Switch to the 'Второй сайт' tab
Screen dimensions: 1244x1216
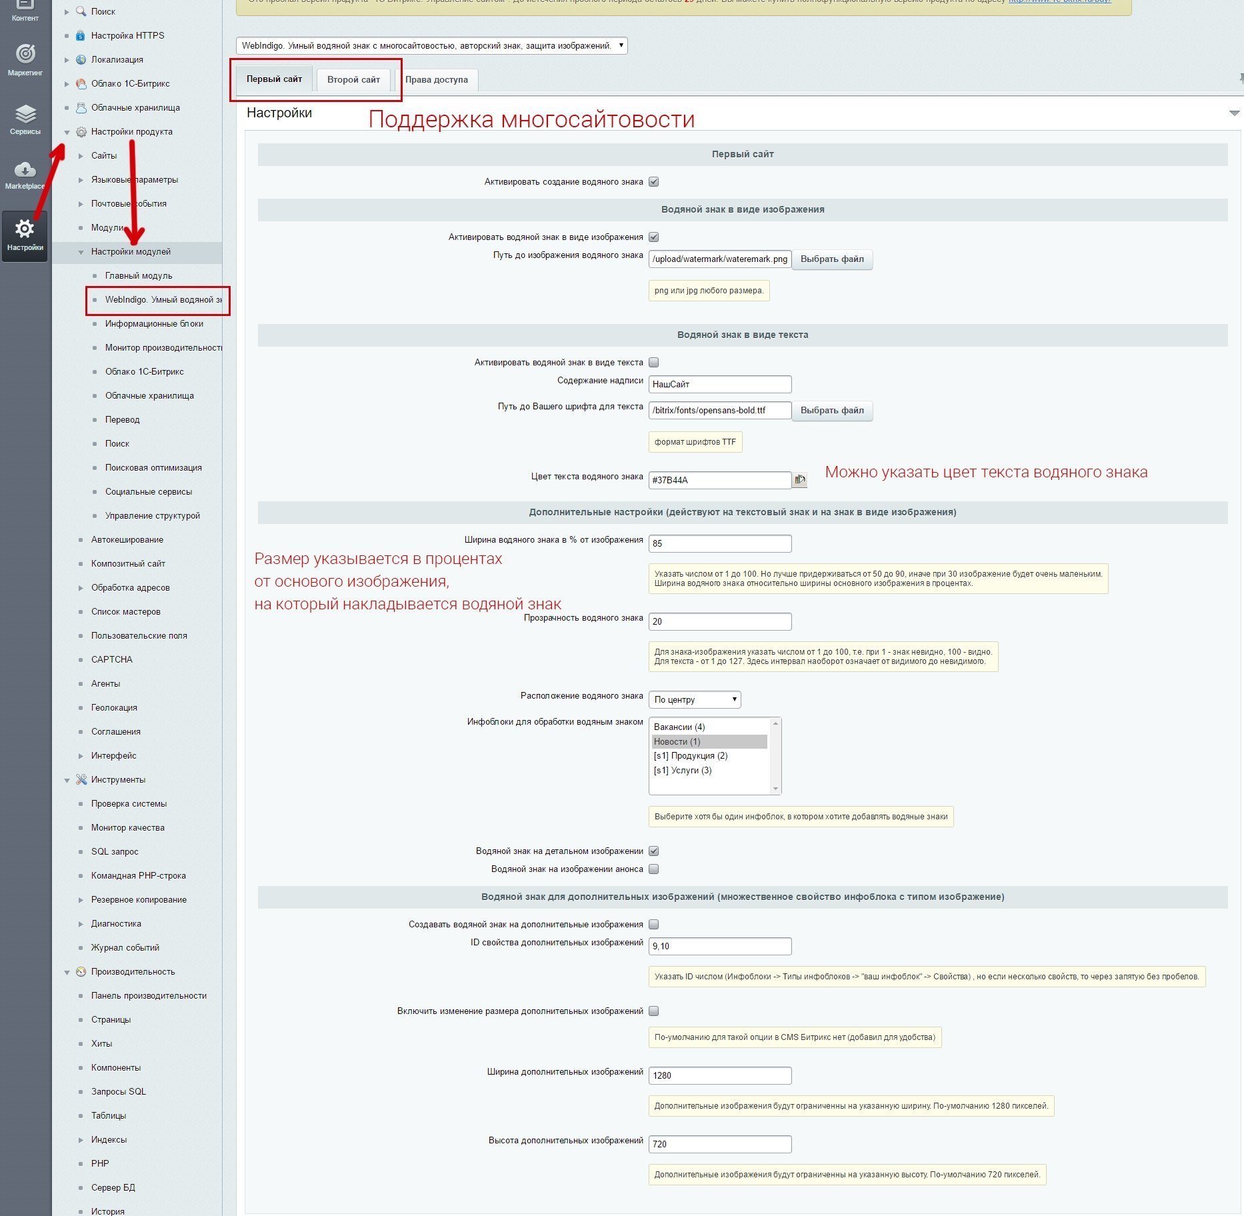point(353,80)
